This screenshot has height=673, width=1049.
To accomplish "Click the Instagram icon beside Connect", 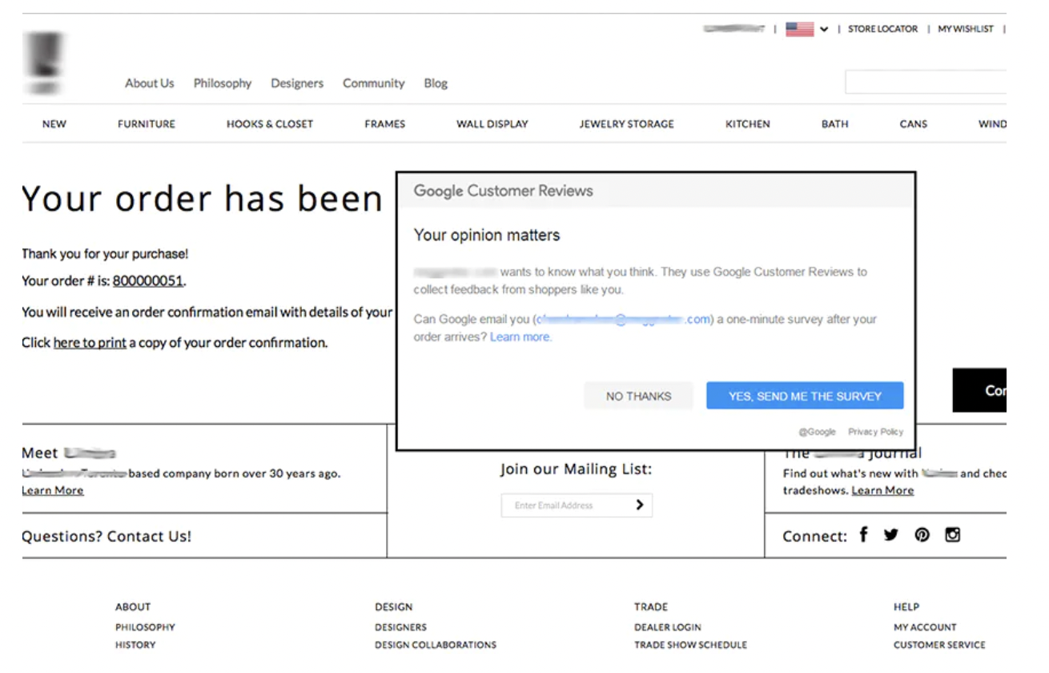I will click(x=952, y=535).
